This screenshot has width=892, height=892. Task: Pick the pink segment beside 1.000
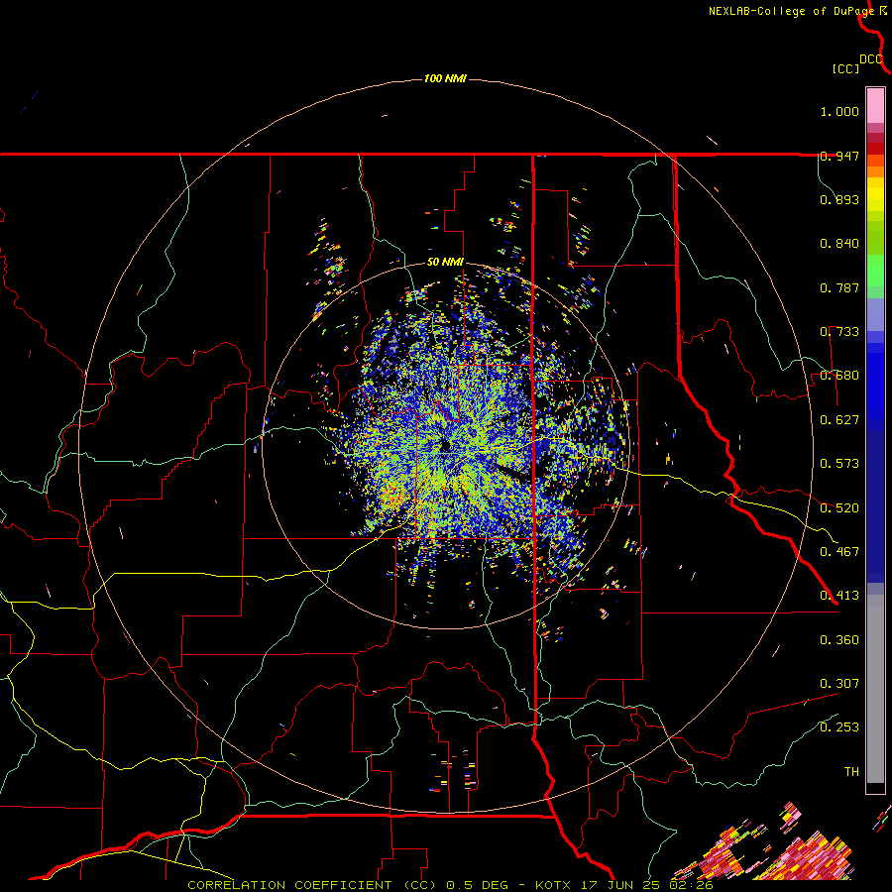(x=875, y=106)
